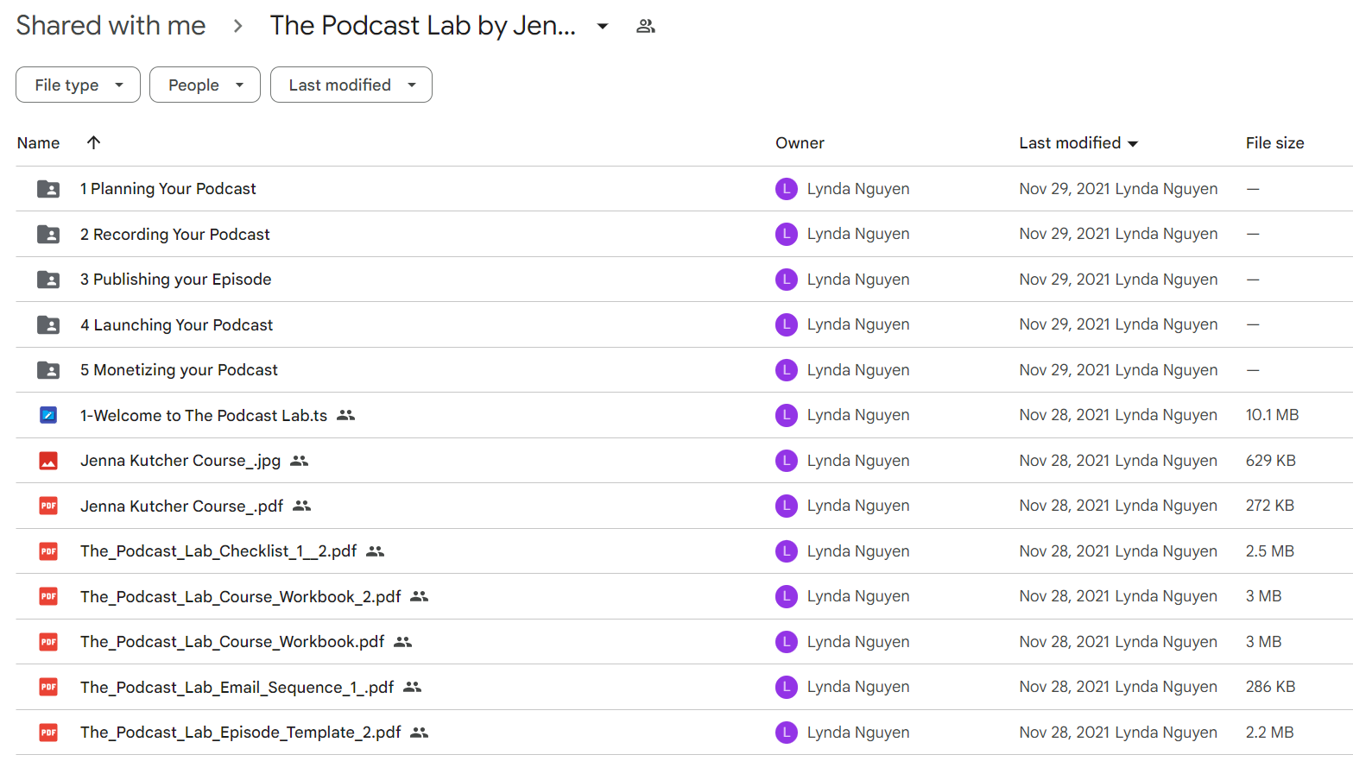Click the 2.2 MB file size value
Screen dimensions: 1353x780
1269,733
